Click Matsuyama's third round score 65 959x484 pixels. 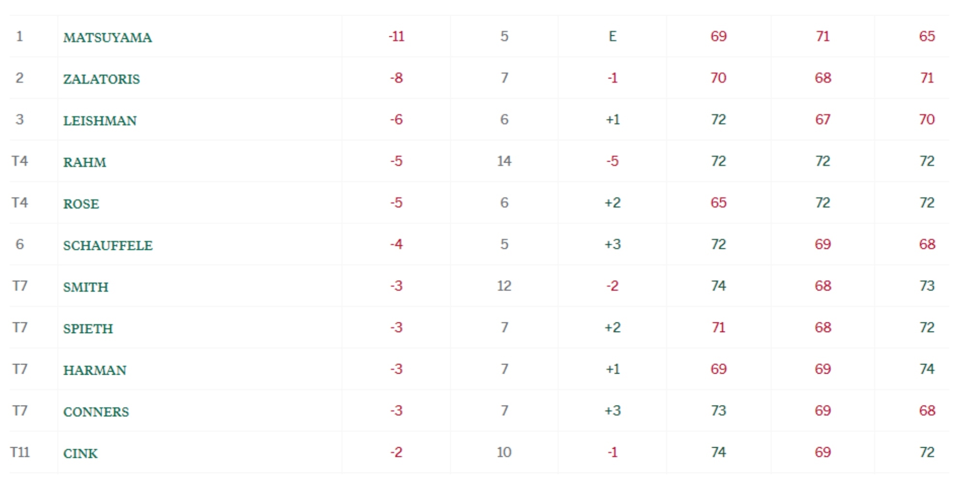(x=927, y=36)
